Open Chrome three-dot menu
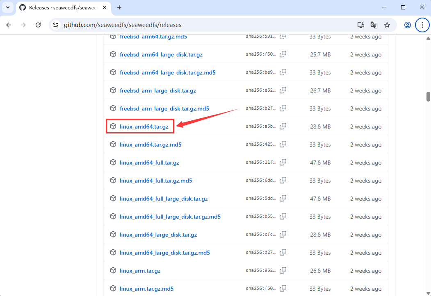This screenshot has height=296, width=431. coord(422,25)
